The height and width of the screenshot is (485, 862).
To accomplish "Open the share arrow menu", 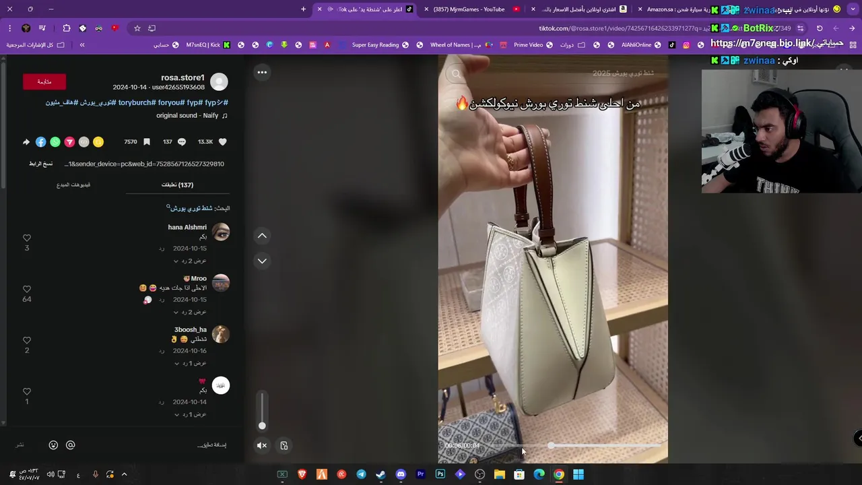I will tap(26, 142).
